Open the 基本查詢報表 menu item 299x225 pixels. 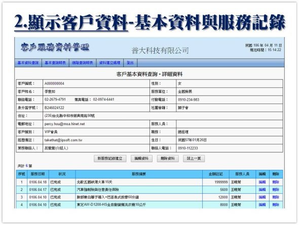point(55,63)
